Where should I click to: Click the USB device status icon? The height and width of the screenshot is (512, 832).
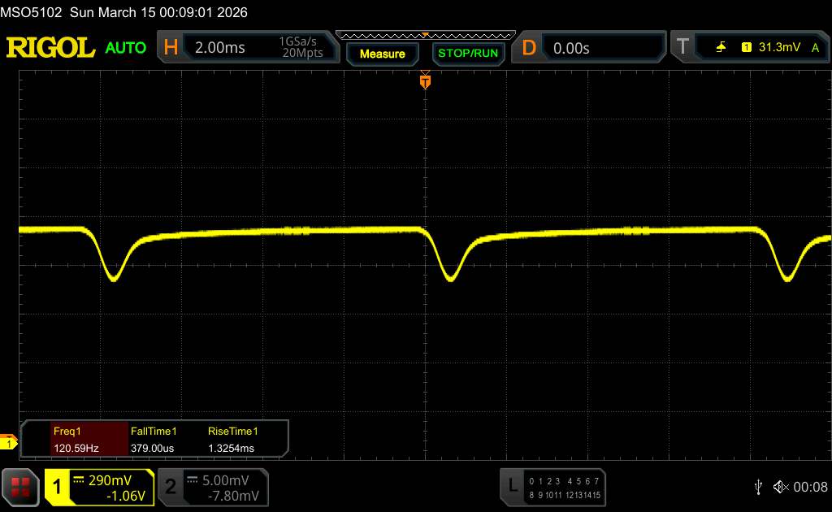pos(758,487)
